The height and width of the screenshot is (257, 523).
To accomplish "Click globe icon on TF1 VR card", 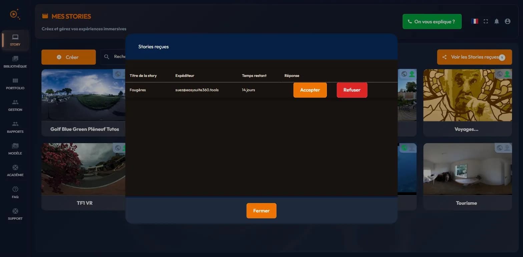I will point(117,148).
